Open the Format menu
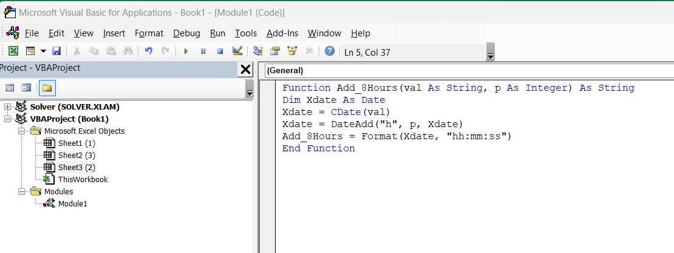 click(x=149, y=33)
